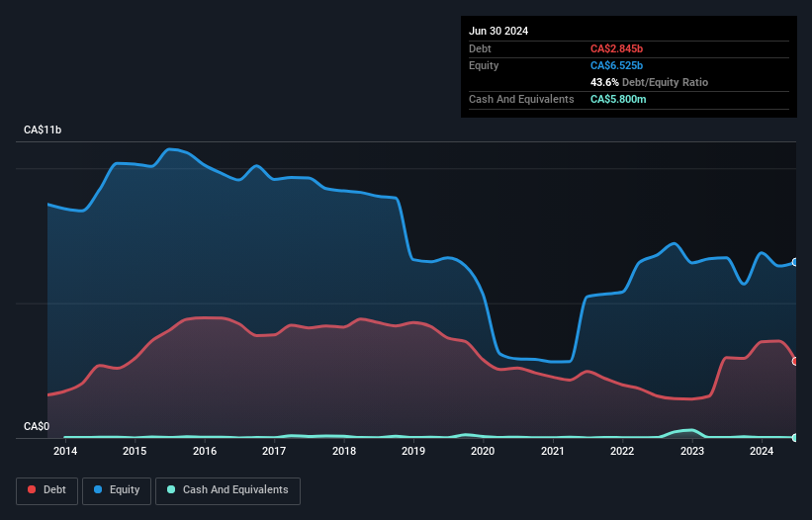This screenshot has height=520, width=812.
Task: Click the 2023 x-axis label
Action: pos(692,451)
